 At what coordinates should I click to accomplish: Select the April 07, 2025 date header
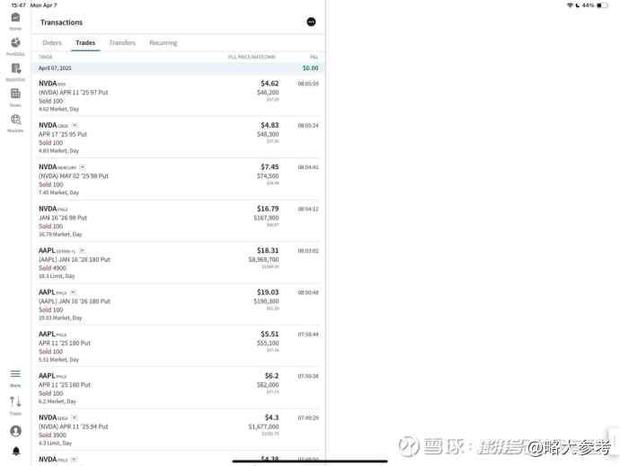click(x=178, y=68)
